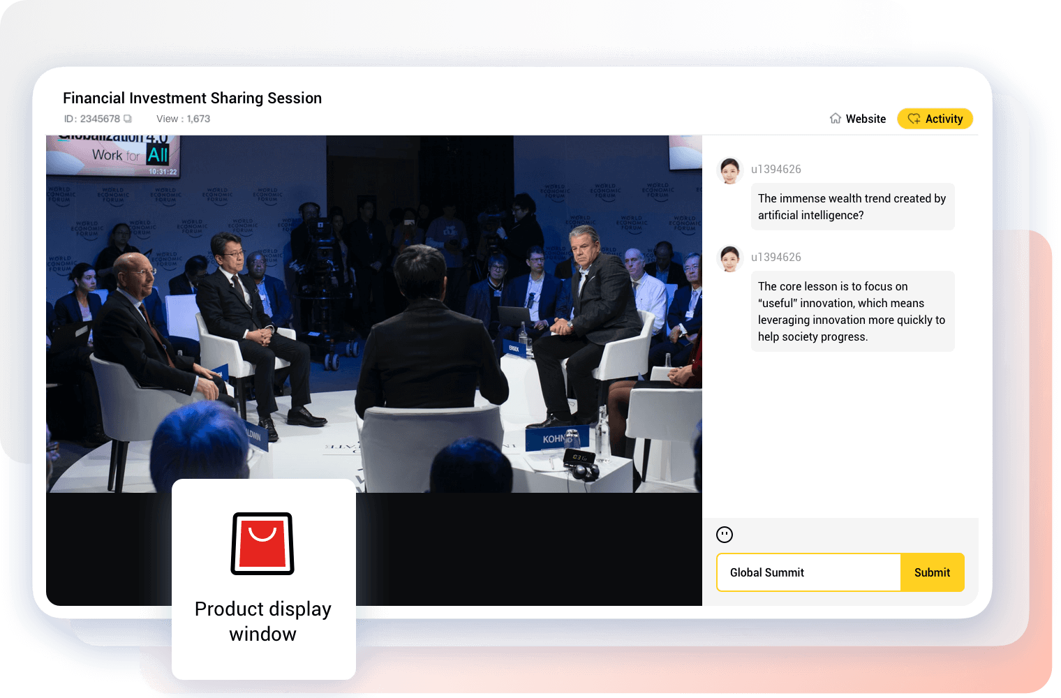Viewport: 1061px width, 698px height.
Task: Click the ID 2345678 text
Action: 92,119
